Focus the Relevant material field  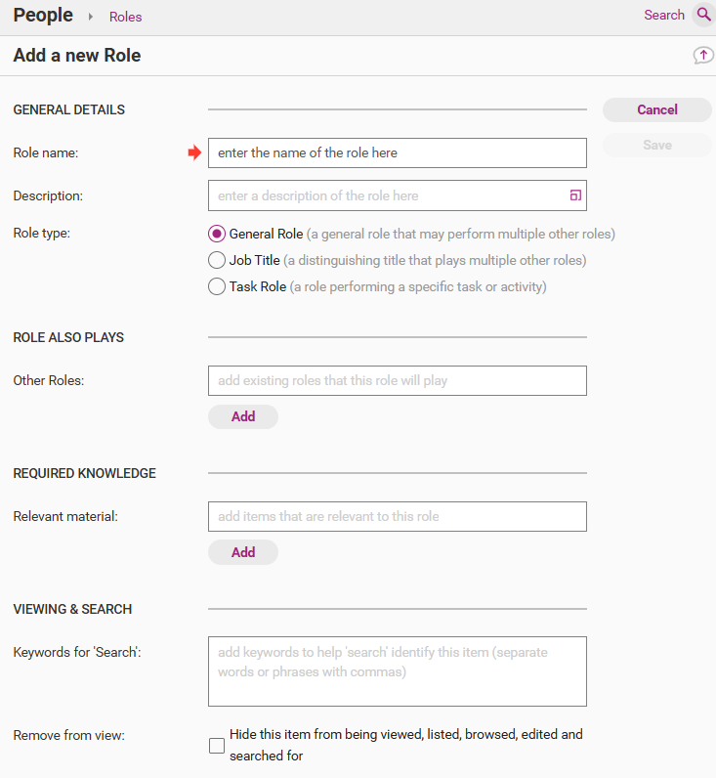pyautogui.click(x=397, y=516)
